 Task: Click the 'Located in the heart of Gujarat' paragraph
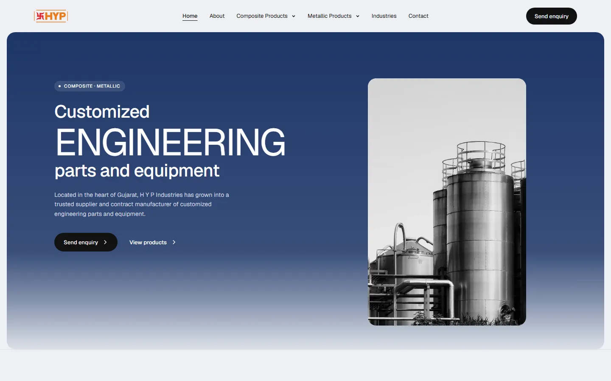pos(142,204)
